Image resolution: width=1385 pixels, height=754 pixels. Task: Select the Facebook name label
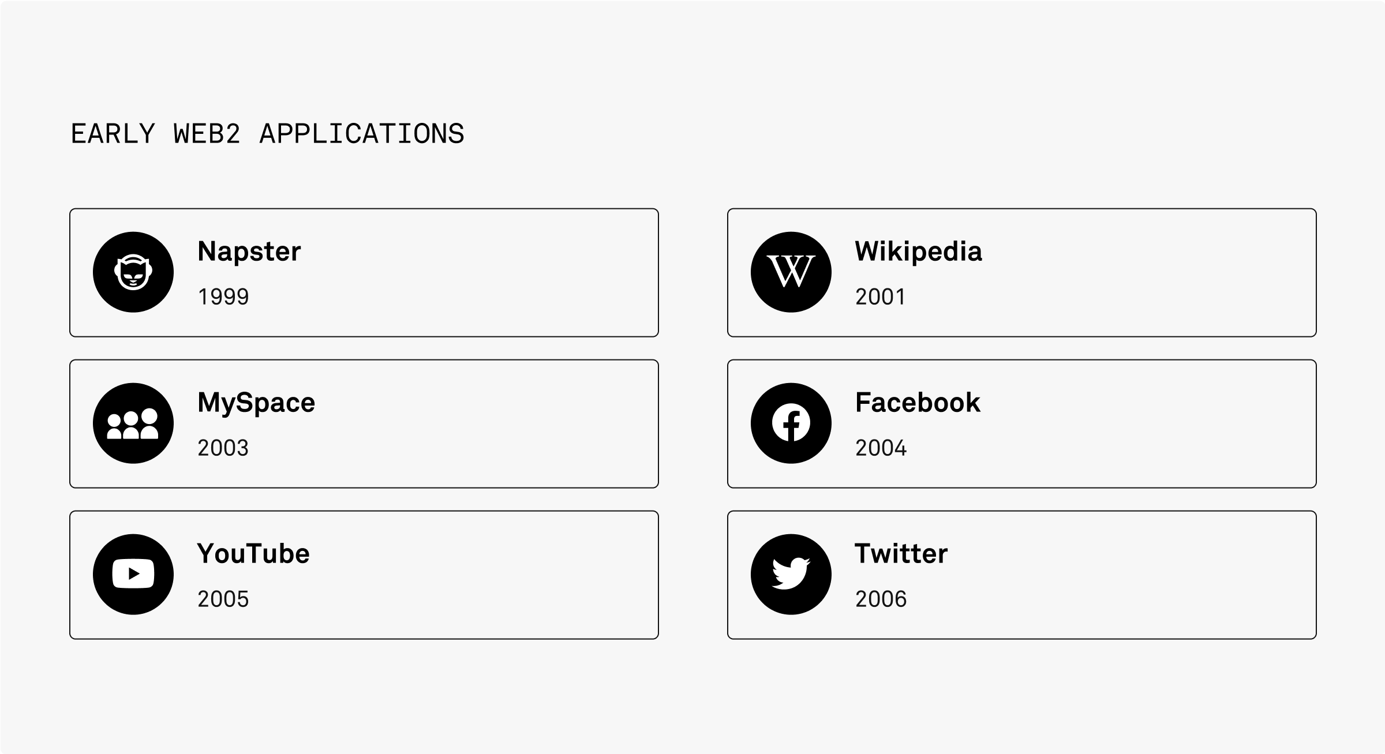pos(918,403)
